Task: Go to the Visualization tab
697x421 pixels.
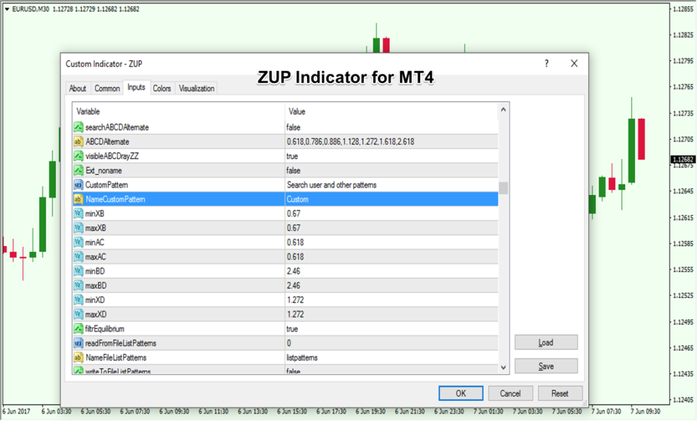Action: tap(197, 89)
